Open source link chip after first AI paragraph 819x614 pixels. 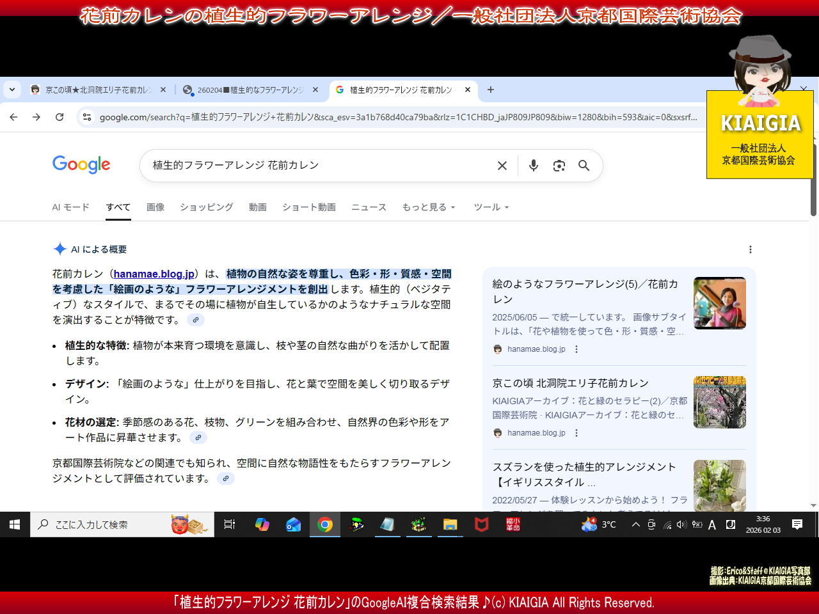tap(196, 320)
